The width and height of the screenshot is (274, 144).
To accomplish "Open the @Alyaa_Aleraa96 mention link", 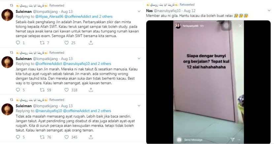I will [x=49, y=16].
